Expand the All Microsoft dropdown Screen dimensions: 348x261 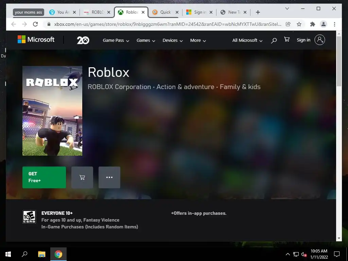[247, 40]
